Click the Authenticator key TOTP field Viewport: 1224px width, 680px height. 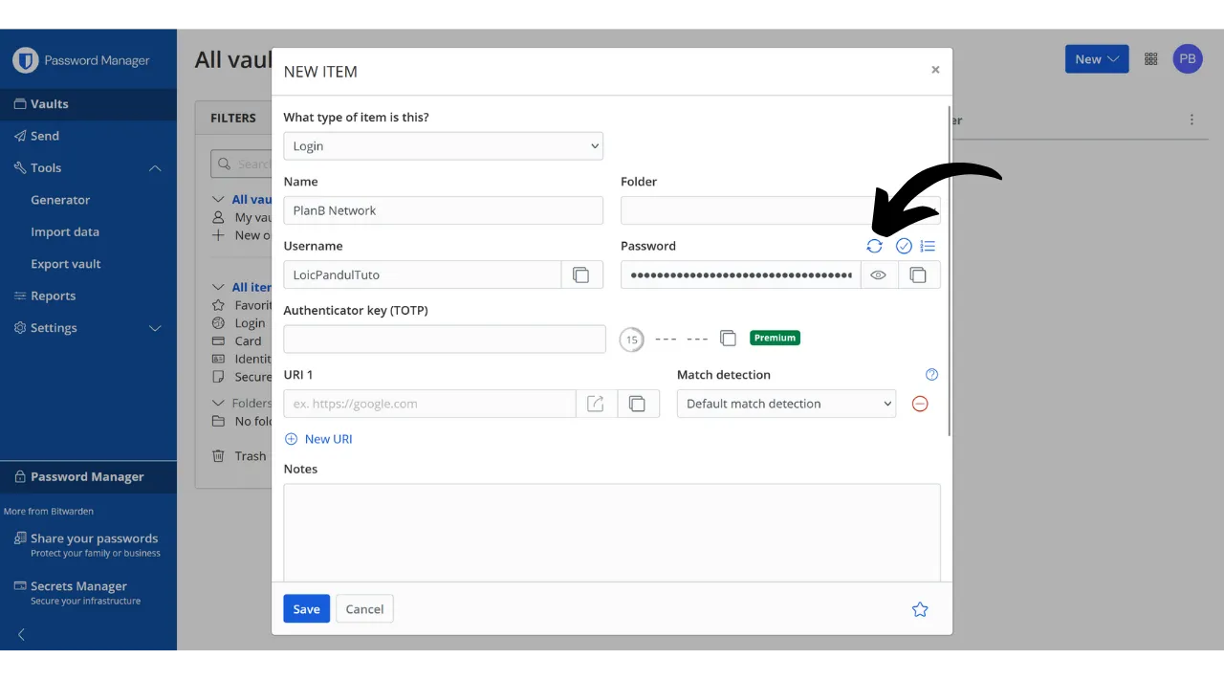point(444,339)
